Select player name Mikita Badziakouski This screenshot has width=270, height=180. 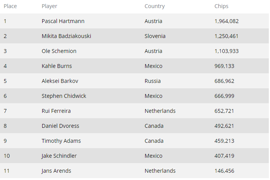point(66,36)
